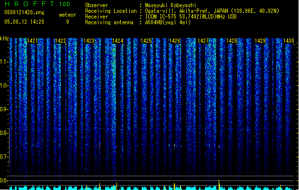The height and width of the screenshot is (190, 299).
Task: Click the red meteor echo just after 1423
Action: click(99, 145)
